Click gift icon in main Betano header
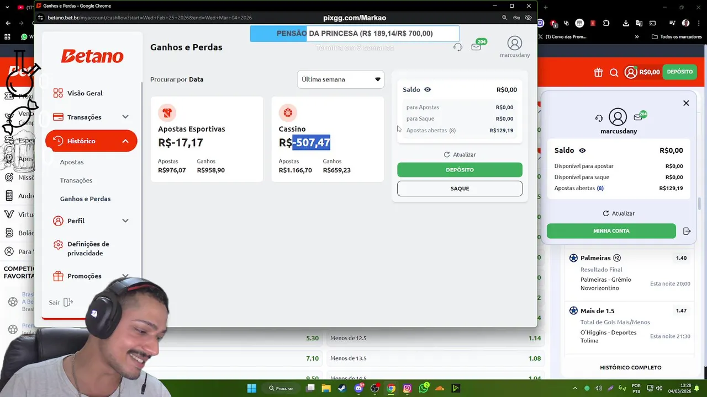The width and height of the screenshot is (707, 397). tap(598, 72)
